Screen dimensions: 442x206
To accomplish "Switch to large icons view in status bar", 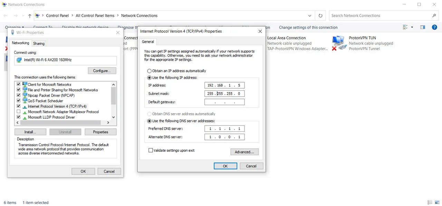I will point(437,203).
